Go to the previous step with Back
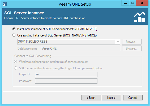 click(x=91, y=98)
